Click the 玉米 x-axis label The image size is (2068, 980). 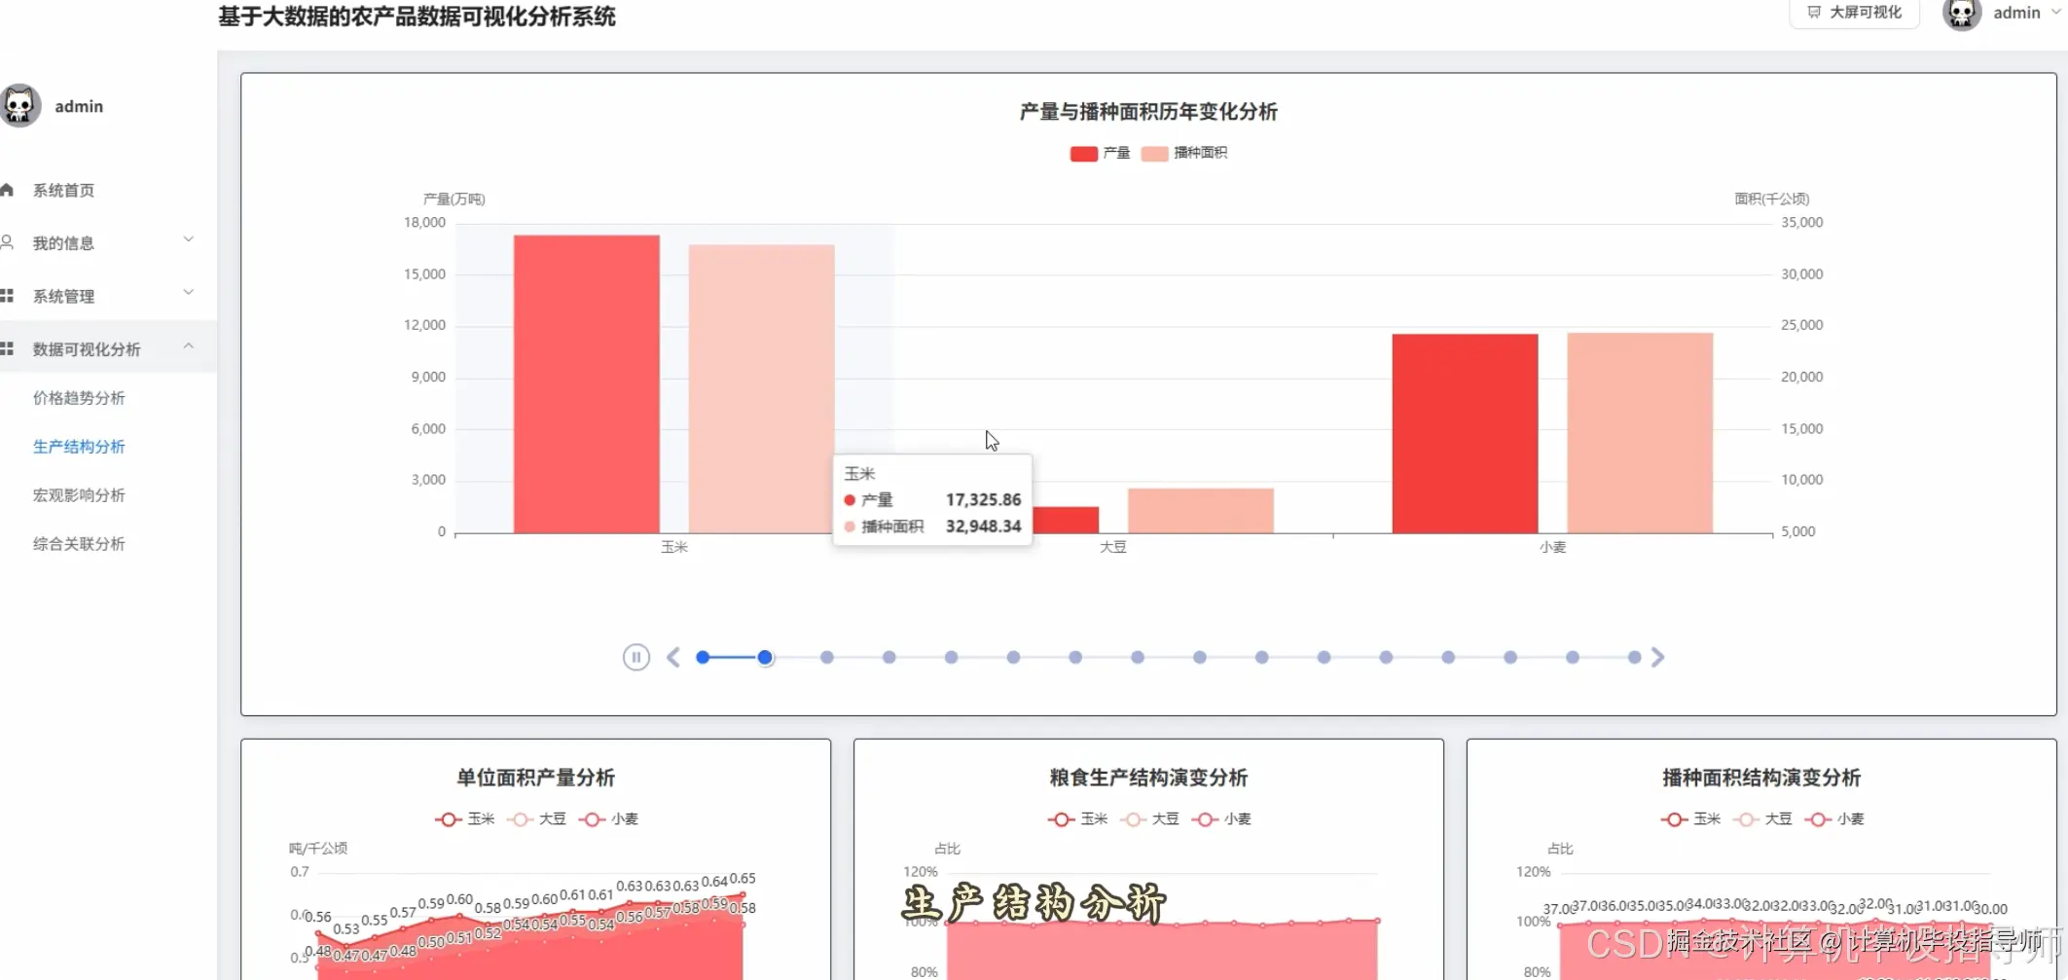pyautogui.click(x=674, y=548)
